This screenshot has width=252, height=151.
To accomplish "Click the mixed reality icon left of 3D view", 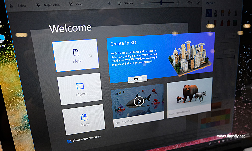I will click(109, 3).
